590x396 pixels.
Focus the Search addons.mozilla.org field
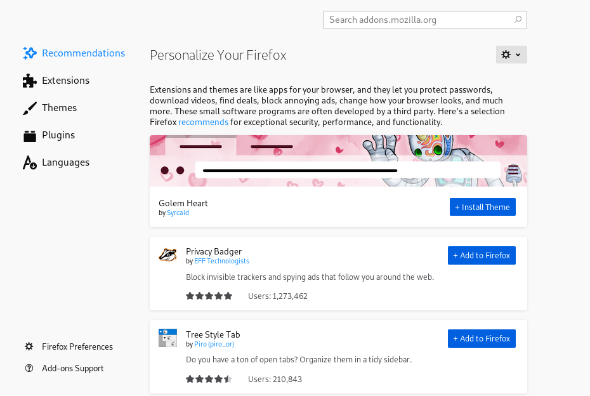tap(419, 20)
